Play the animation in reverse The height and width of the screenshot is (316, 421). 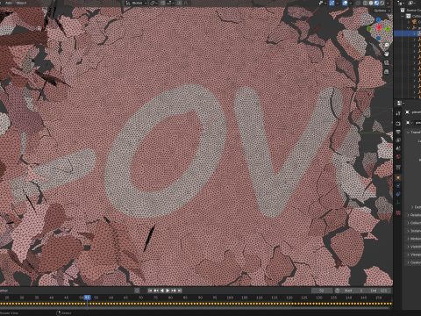coord(162,291)
